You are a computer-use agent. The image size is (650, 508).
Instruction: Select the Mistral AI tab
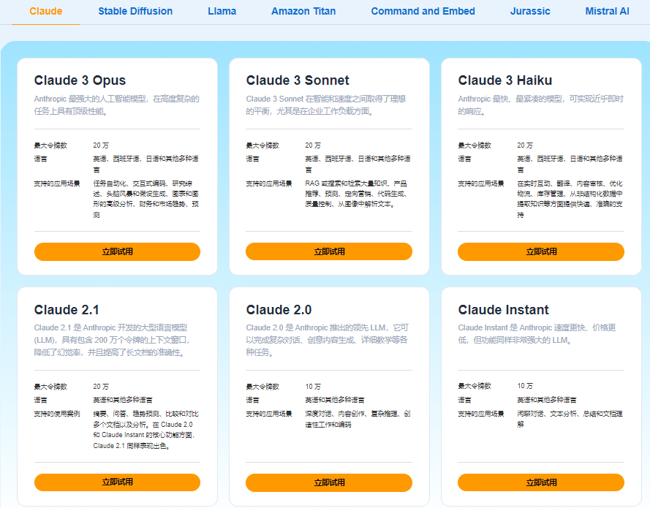point(607,11)
